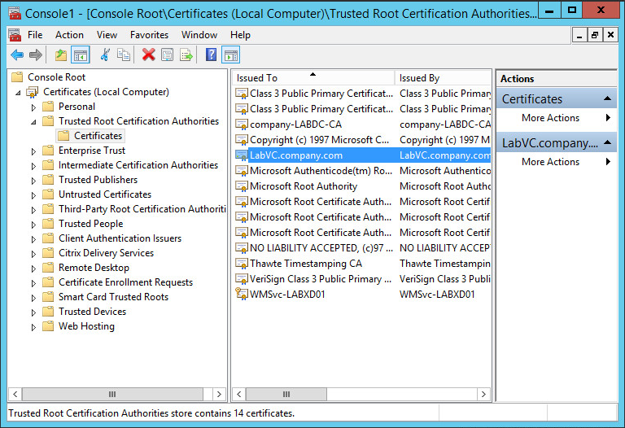Open the Window menu

(x=199, y=35)
